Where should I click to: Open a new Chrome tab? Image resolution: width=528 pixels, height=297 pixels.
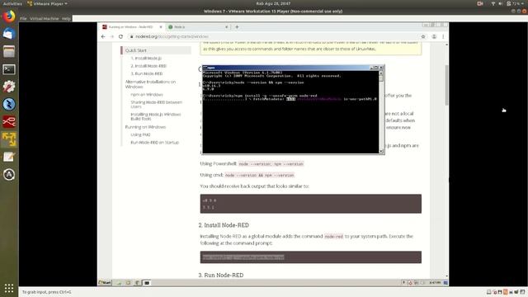(x=237, y=27)
